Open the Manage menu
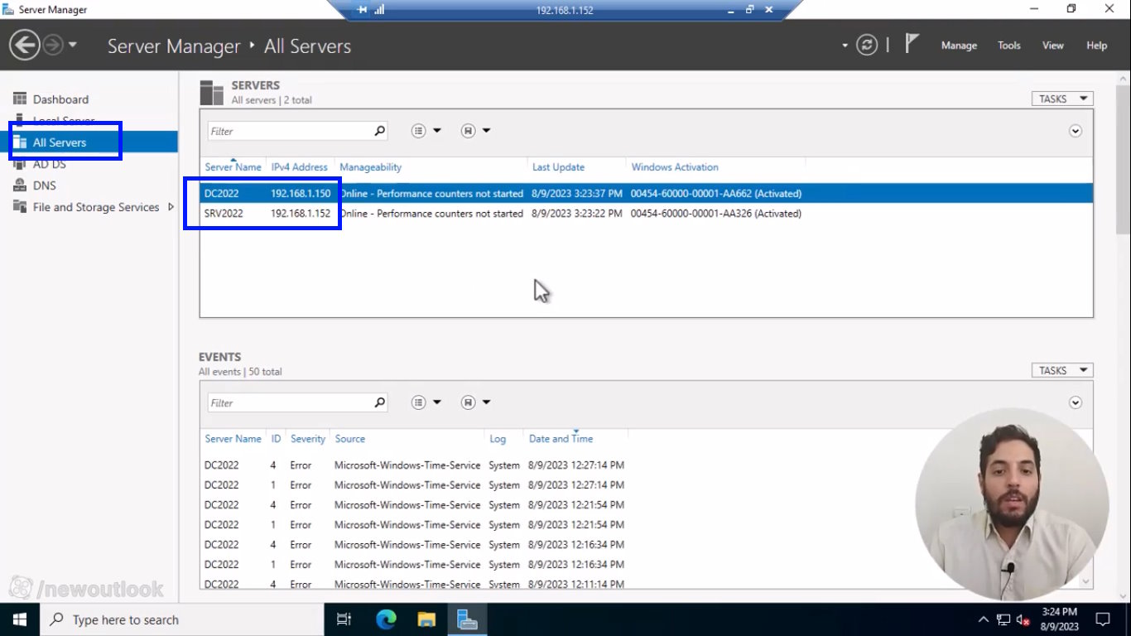Viewport: 1131px width, 636px height. point(959,46)
